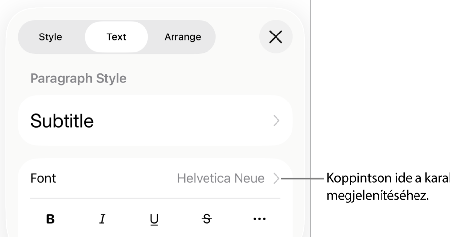Close the format panel with X
The image size is (450, 237).
(276, 37)
